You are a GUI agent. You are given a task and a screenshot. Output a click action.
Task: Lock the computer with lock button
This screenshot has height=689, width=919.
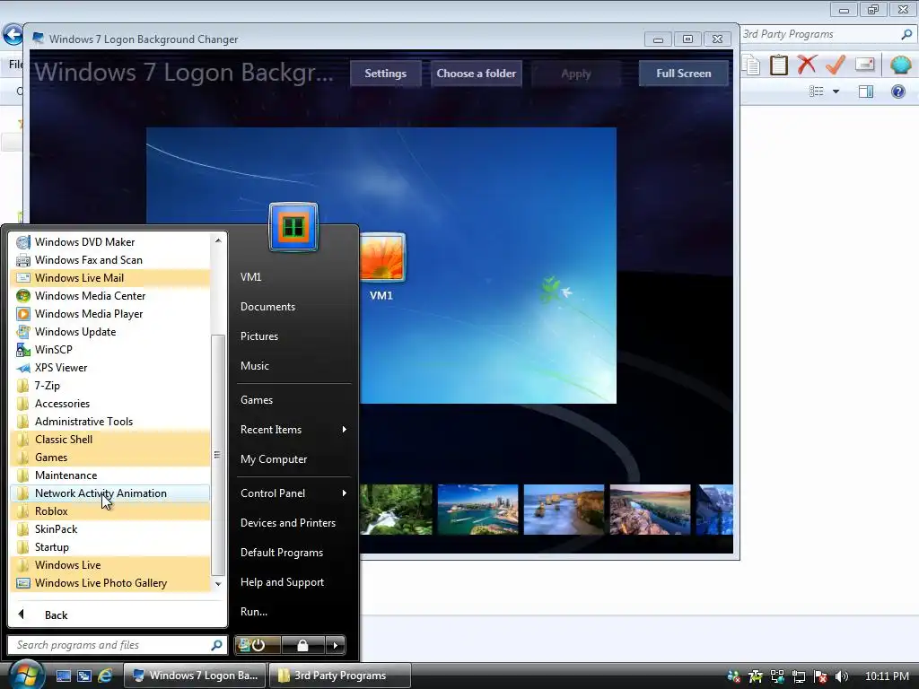tap(302, 645)
